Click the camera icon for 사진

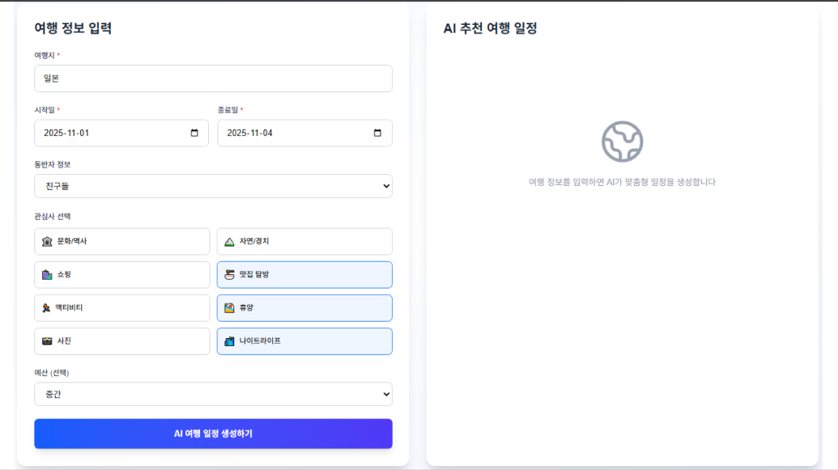click(47, 341)
